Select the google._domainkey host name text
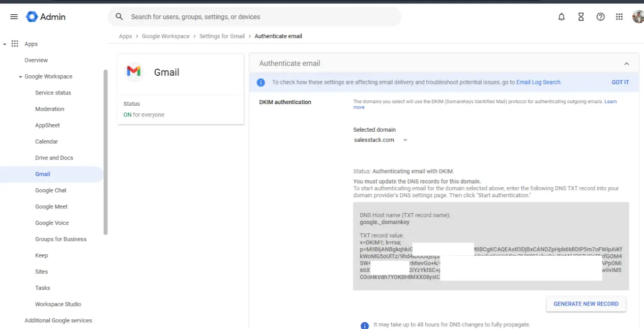This screenshot has width=644, height=329. point(385,222)
